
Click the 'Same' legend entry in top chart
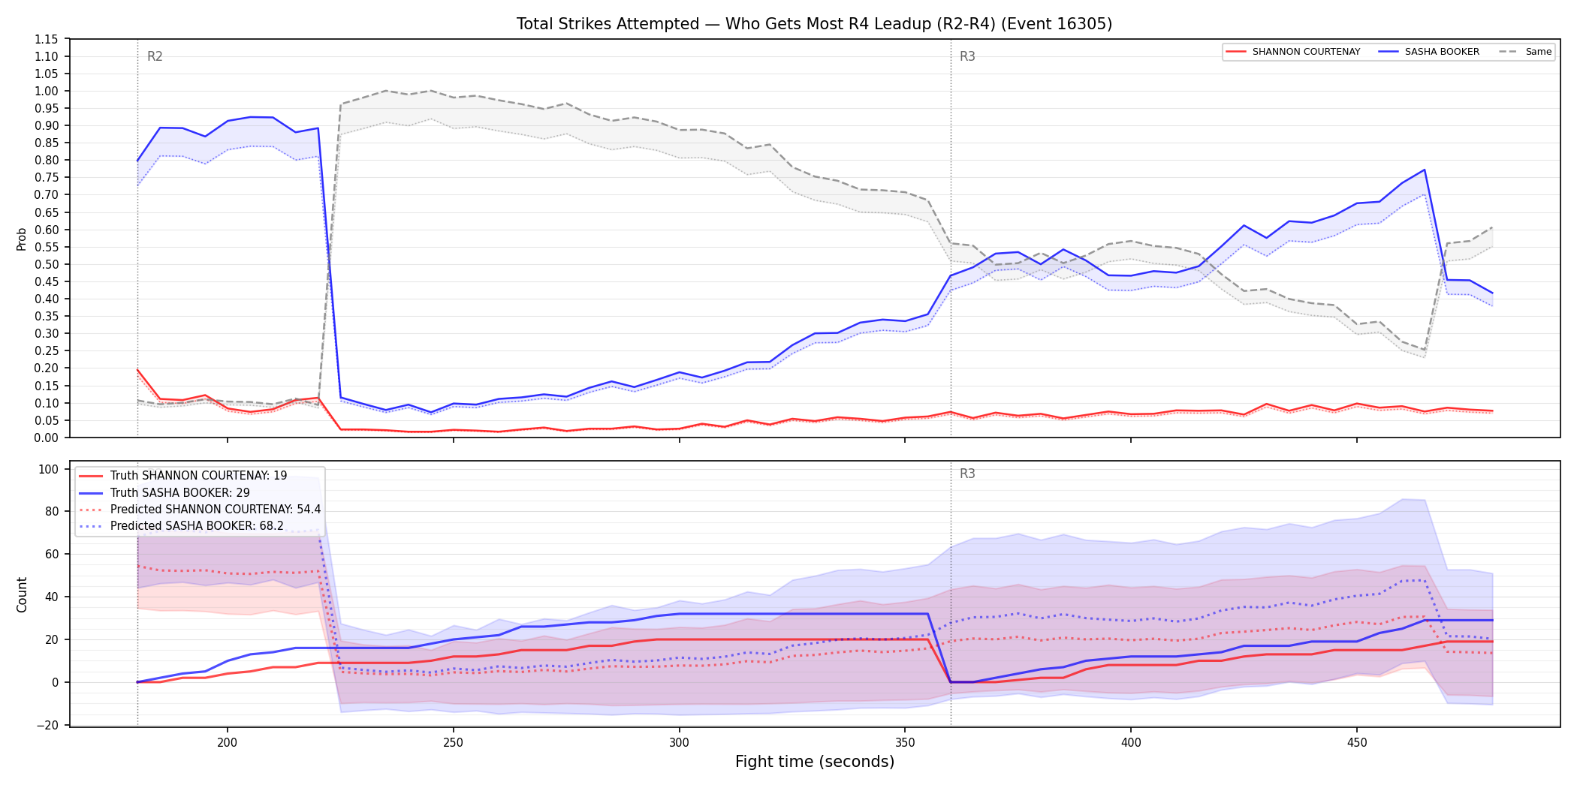point(1525,52)
